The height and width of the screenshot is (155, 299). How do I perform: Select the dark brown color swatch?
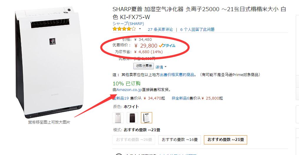click(132, 118)
